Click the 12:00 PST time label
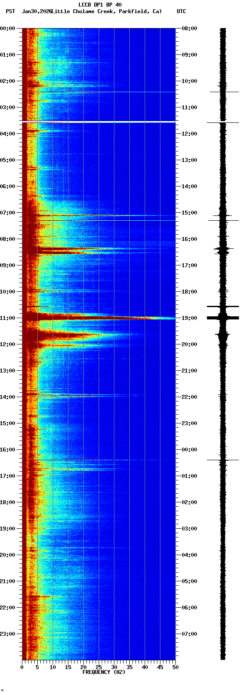Screen dimensions: 242x695 click(7, 344)
